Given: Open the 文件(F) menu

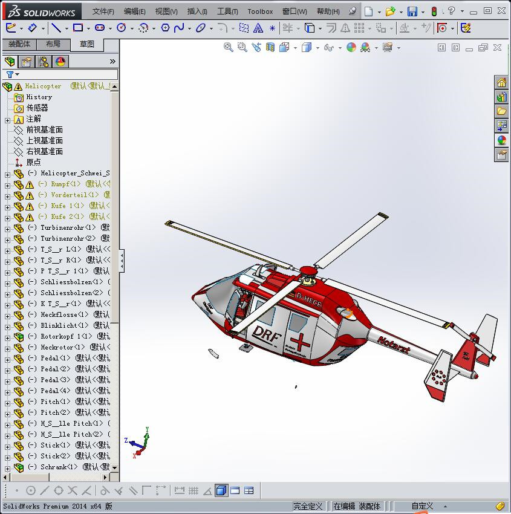Looking at the screenshot, I should [x=103, y=11].
